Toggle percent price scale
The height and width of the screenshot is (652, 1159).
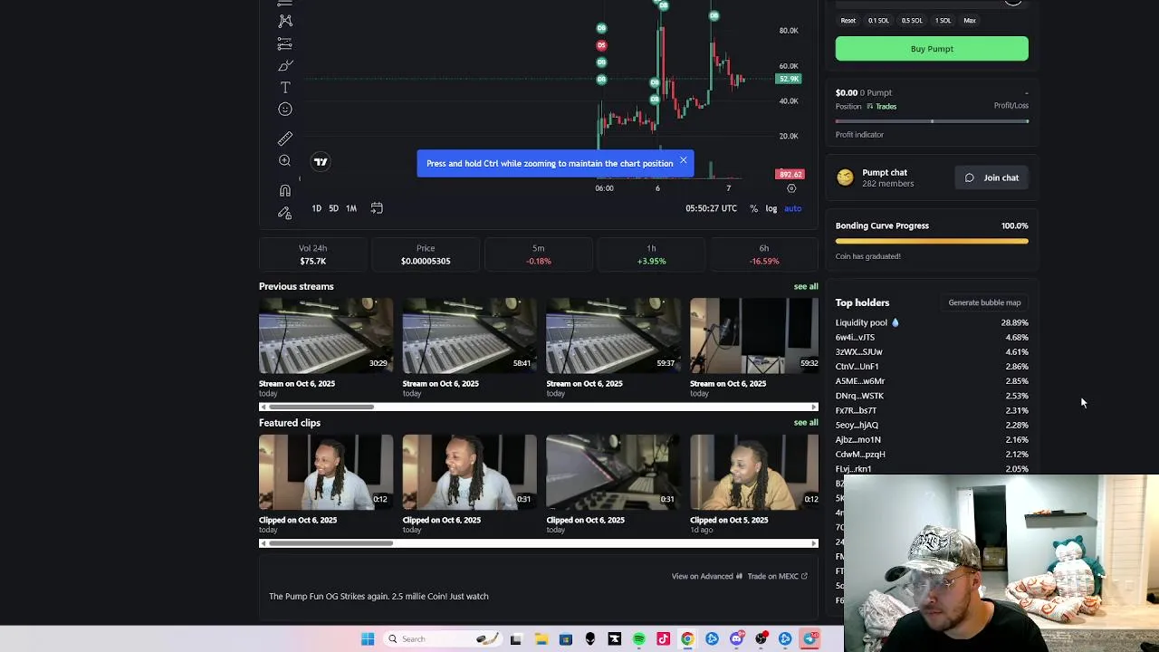(753, 208)
